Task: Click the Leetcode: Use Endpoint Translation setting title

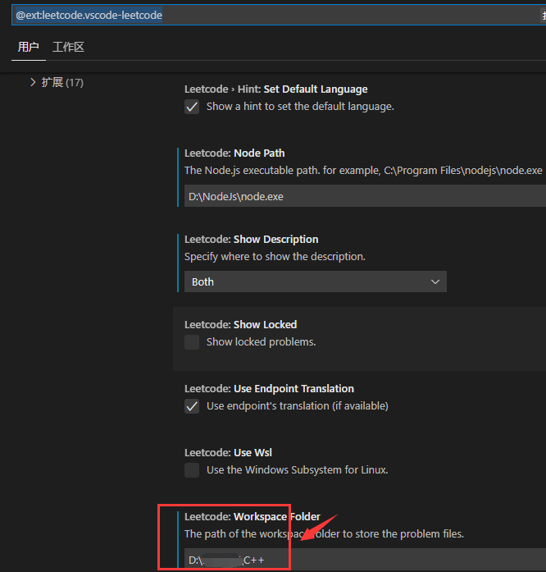Action: 269,388
